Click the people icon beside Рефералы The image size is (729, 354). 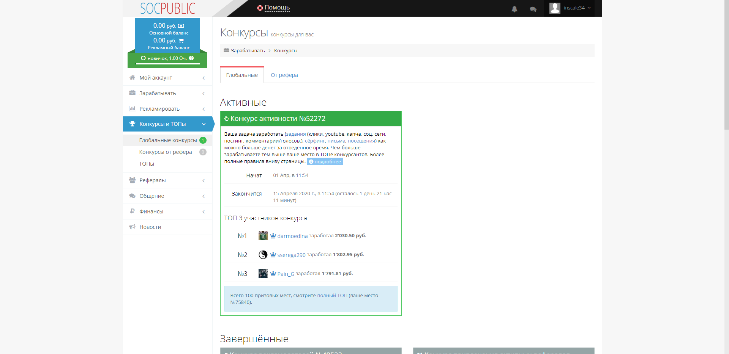coord(132,180)
